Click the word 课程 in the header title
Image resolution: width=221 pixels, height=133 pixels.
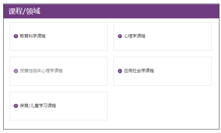(x=15, y=11)
